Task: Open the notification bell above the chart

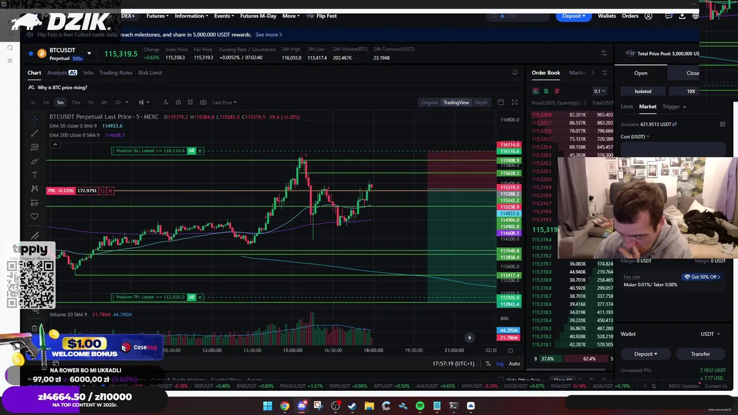Action: coord(515,73)
